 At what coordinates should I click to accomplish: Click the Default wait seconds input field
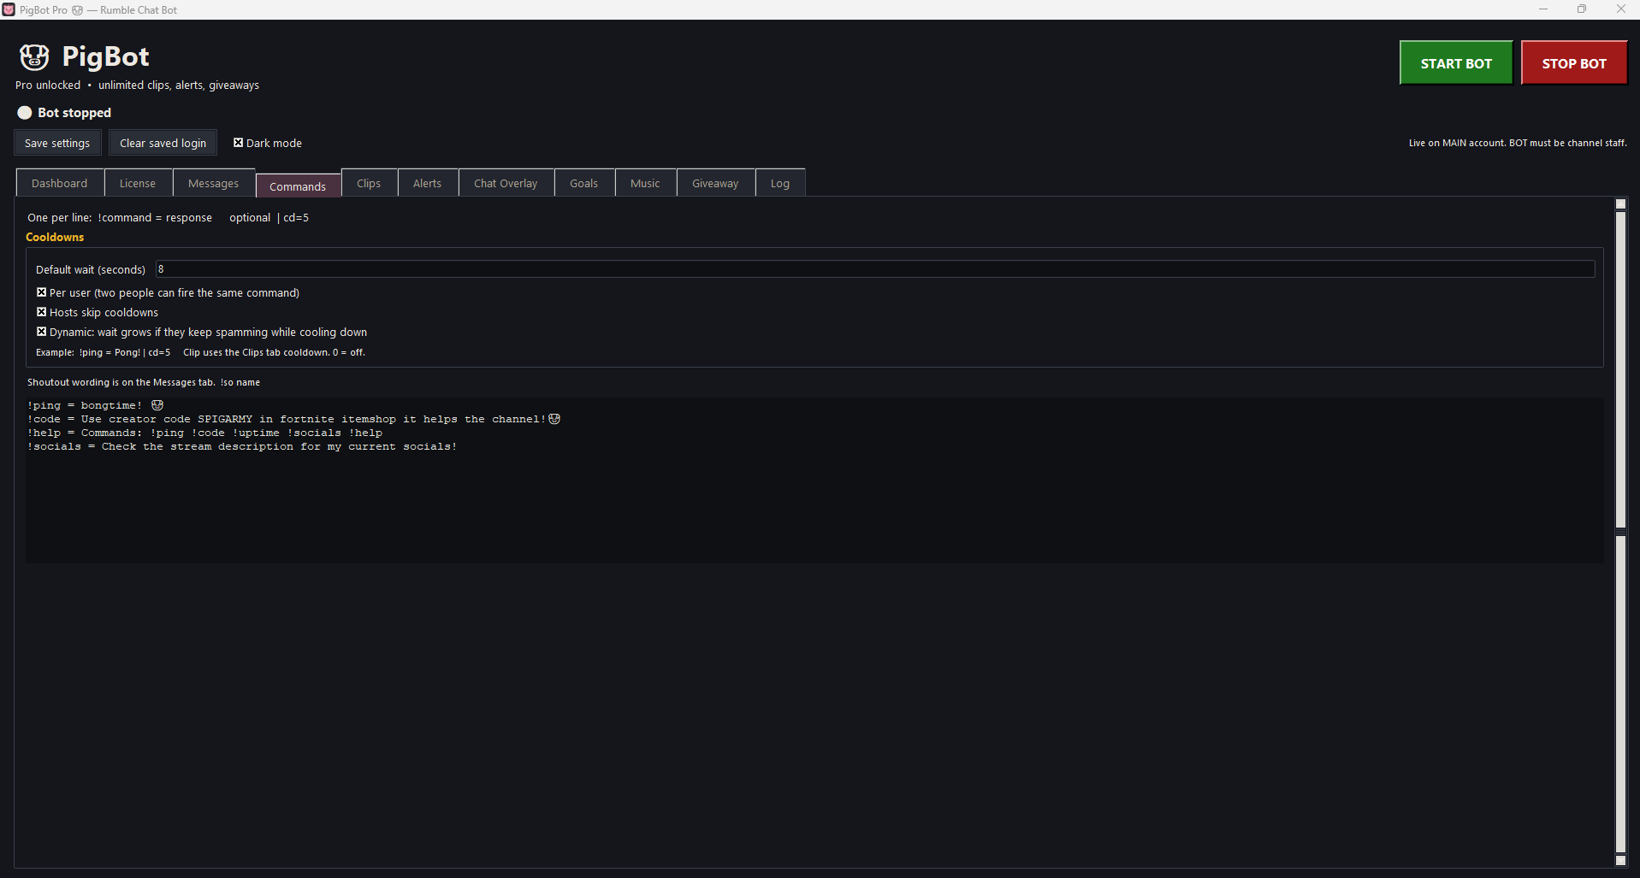coord(875,269)
